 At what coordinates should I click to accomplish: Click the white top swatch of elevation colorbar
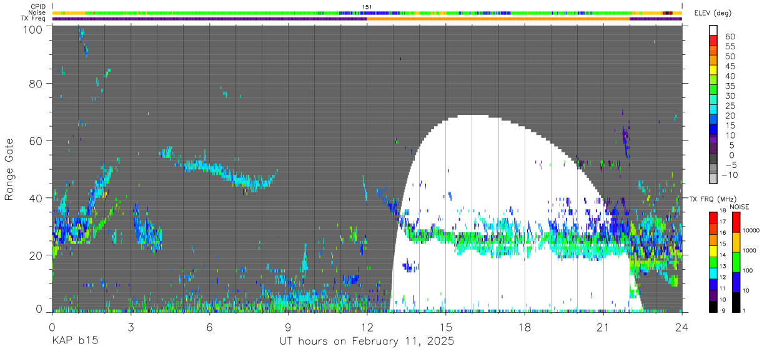713,30
